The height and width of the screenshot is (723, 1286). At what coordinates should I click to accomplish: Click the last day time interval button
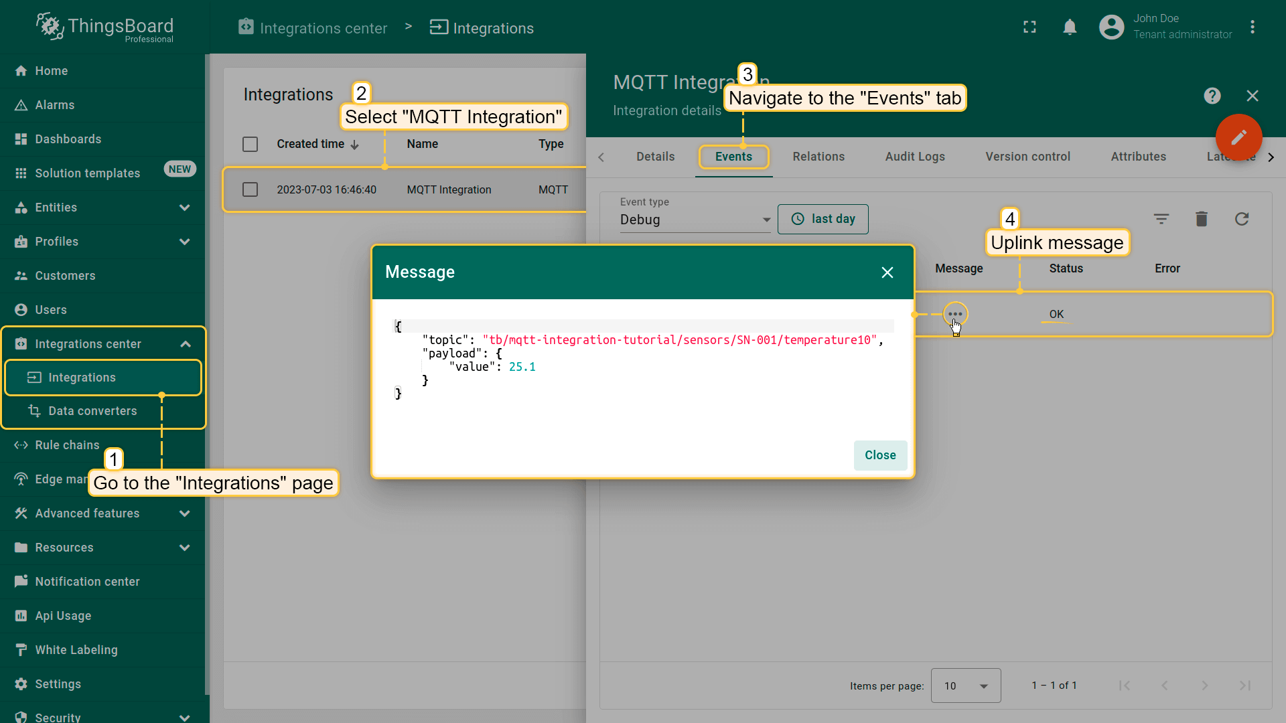pos(823,219)
